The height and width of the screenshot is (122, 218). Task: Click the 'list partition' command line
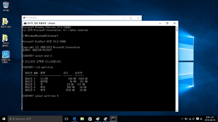tap(38, 67)
